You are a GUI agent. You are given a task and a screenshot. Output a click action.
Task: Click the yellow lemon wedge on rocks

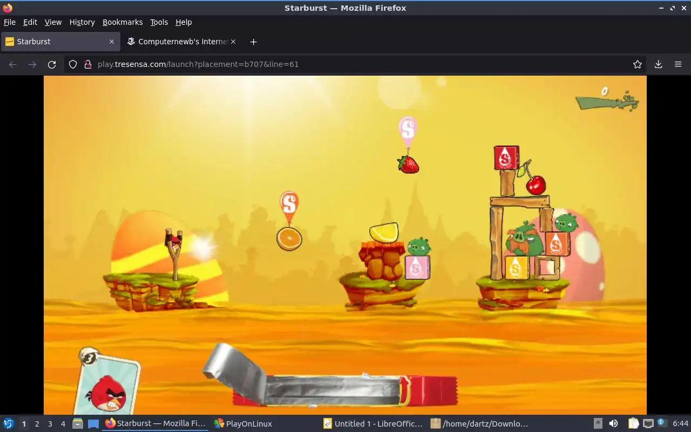(x=384, y=233)
